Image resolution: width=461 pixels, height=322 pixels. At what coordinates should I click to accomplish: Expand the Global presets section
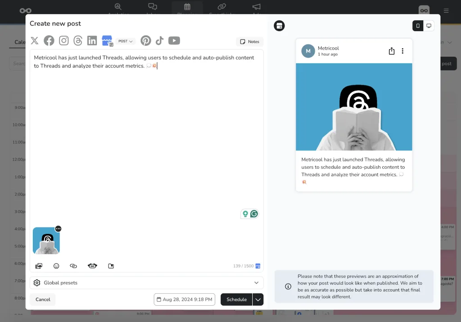pyautogui.click(x=146, y=282)
